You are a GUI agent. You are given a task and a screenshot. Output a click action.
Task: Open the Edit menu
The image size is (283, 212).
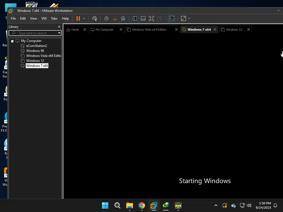[x=23, y=18]
